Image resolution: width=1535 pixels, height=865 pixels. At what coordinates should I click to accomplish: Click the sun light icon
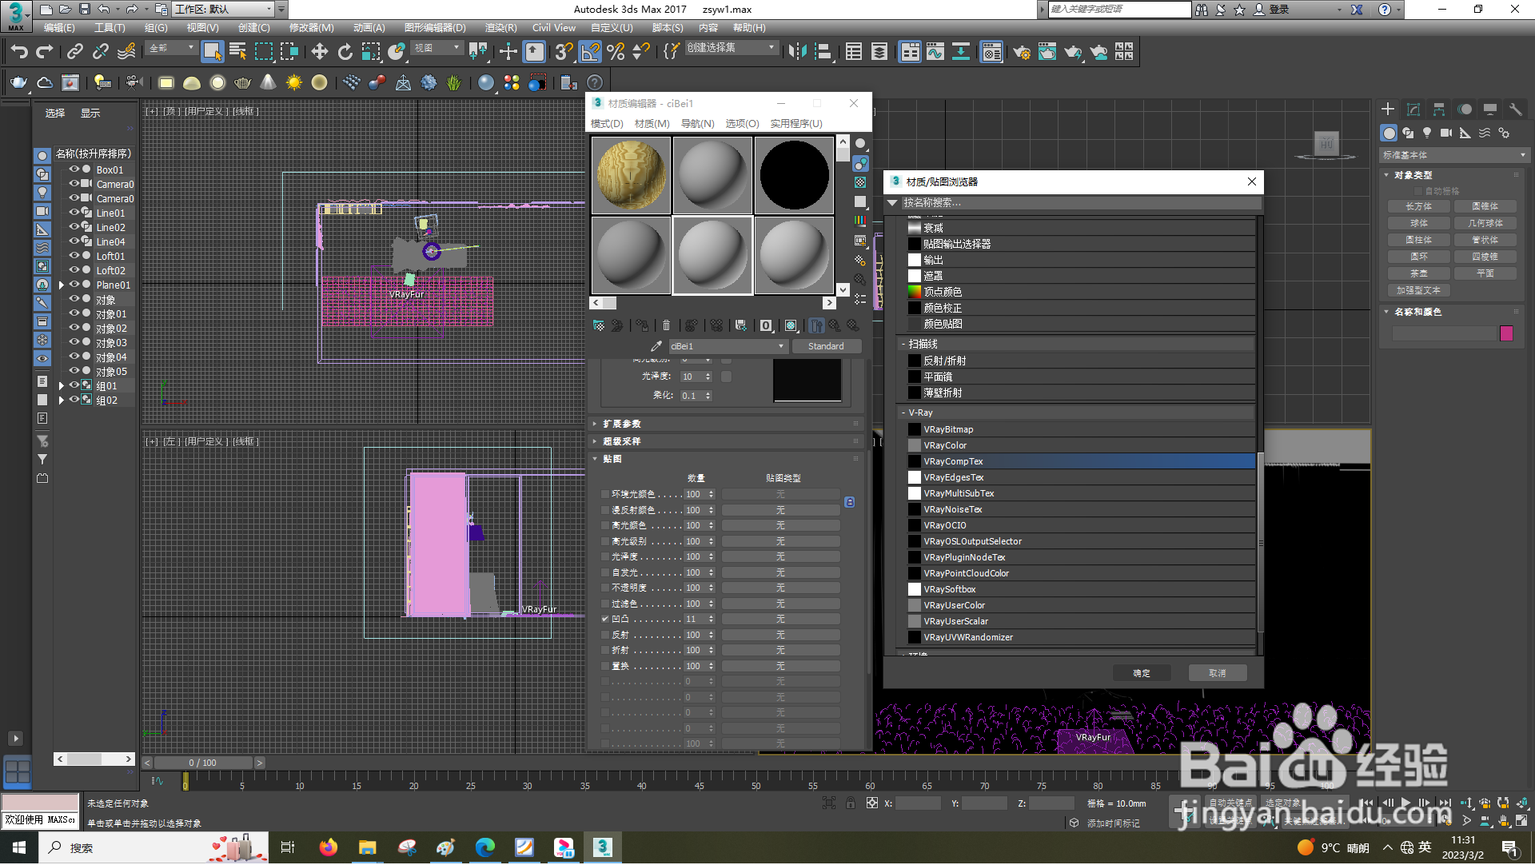[294, 82]
